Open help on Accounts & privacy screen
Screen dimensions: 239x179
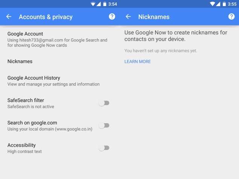(x=112, y=17)
